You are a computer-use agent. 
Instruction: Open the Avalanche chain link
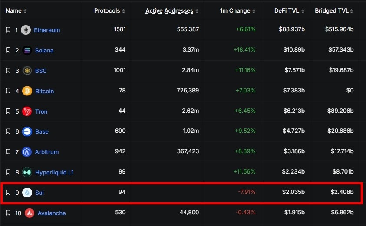click(52, 213)
